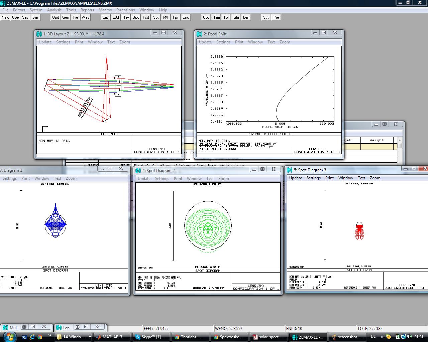Click the Ray fan toolbar icon
The width and height of the screenshot is (428, 342).
pos(125,17)
